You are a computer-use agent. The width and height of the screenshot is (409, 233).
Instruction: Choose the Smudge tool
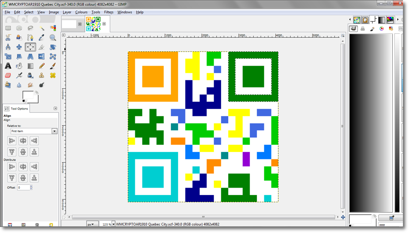click(30, 85)
